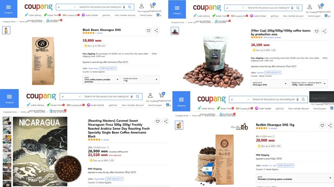Open gold box menu above Filter Cup listing

(x=274, y=16)
